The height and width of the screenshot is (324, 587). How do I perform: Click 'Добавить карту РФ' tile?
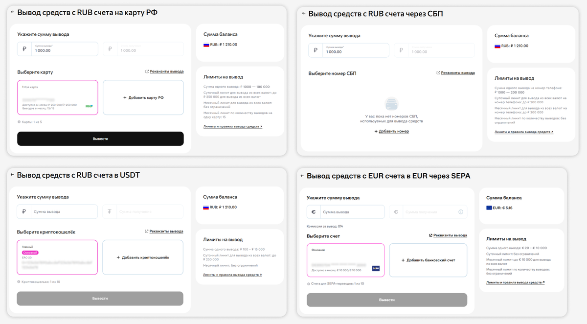click(x=143, y=97)
